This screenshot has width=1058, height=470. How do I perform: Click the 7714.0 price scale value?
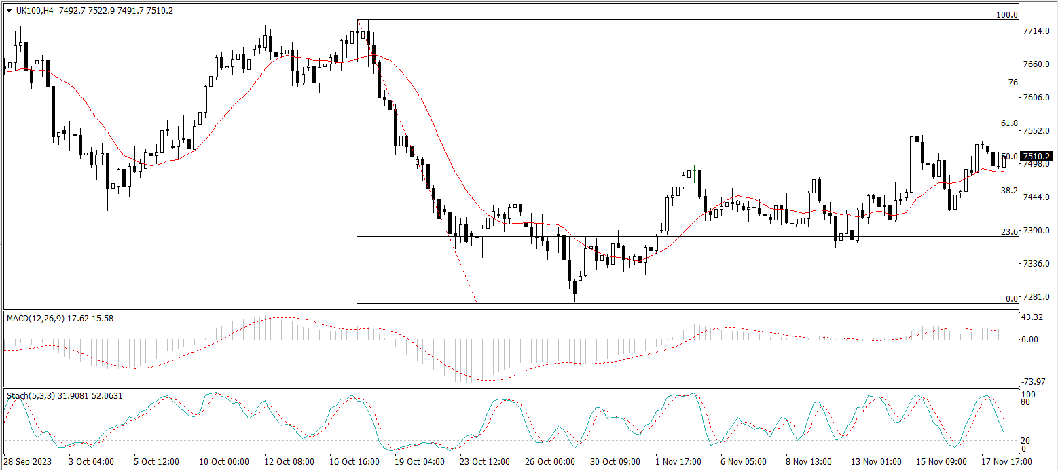point(1036,31)
